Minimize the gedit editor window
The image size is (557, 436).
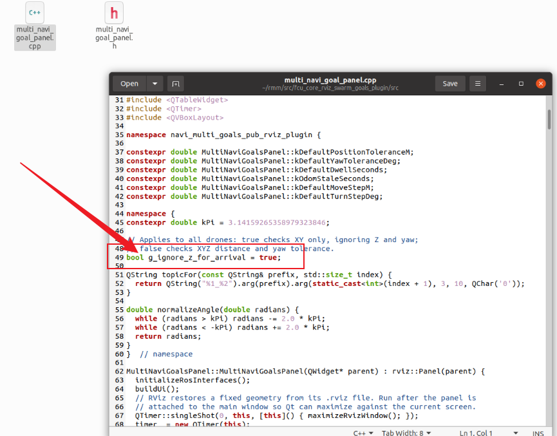click(x=502, y=84)
